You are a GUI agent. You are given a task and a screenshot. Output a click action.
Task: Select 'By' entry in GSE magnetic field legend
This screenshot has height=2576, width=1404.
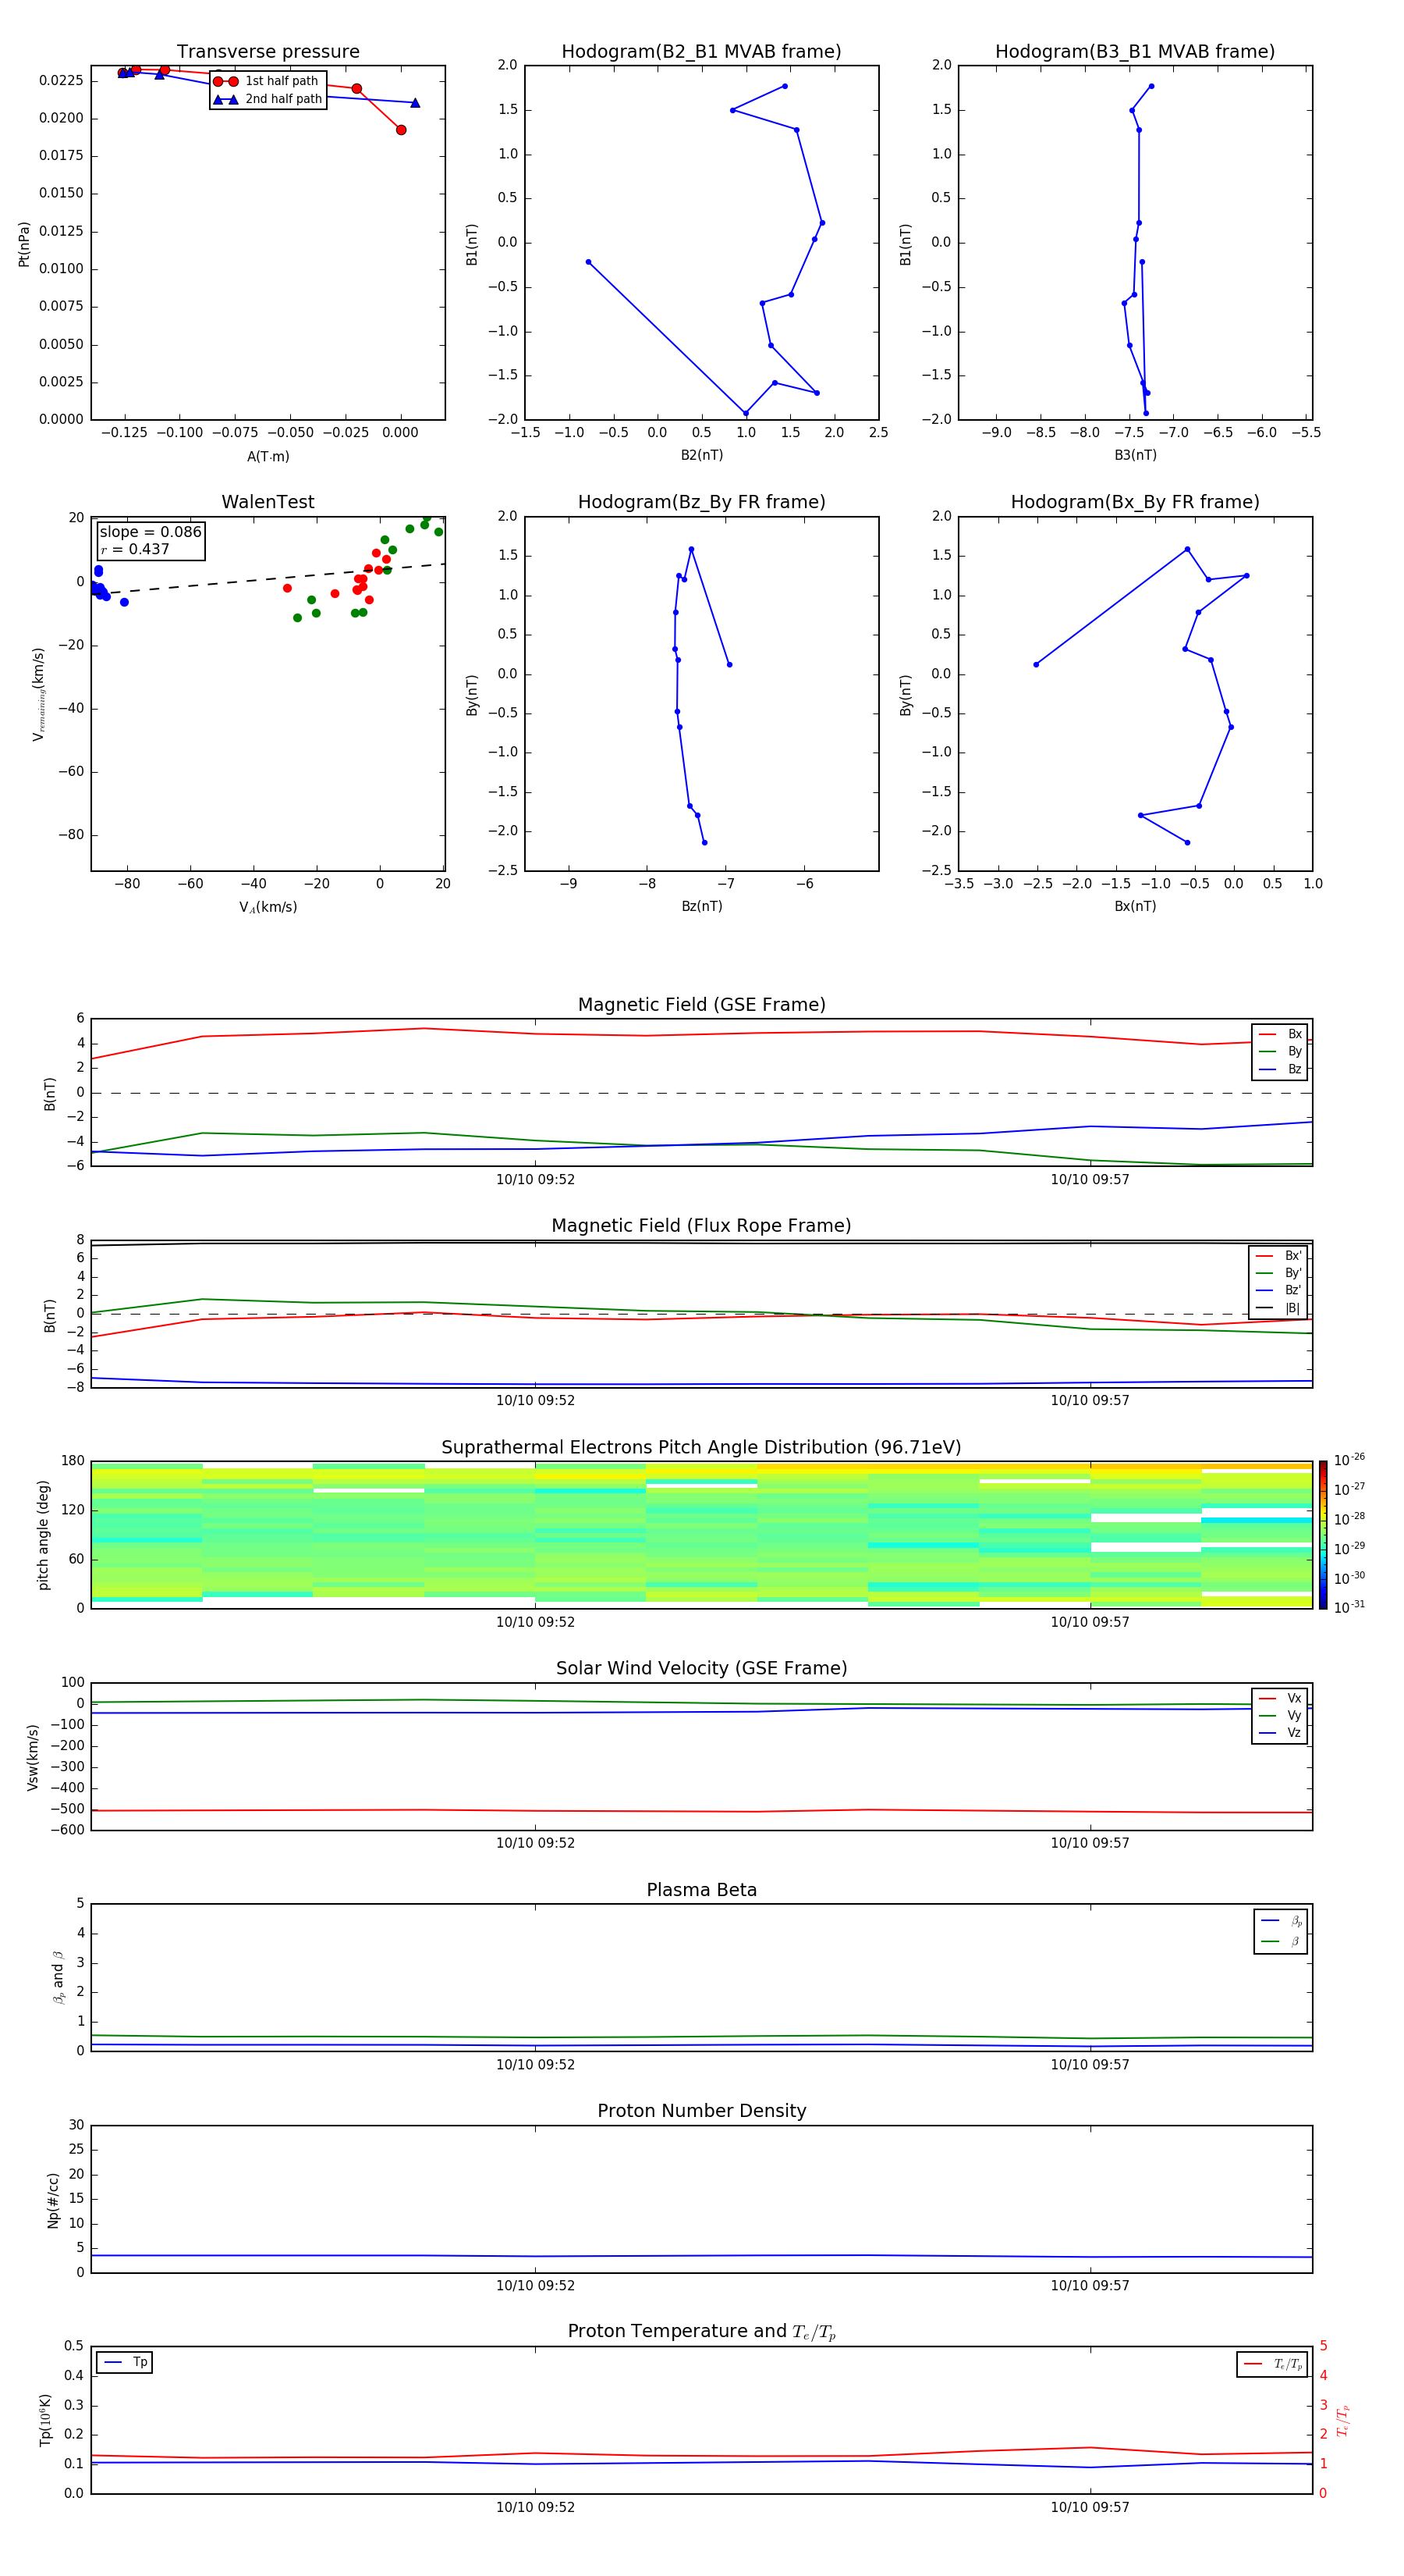(1280, 1051)
